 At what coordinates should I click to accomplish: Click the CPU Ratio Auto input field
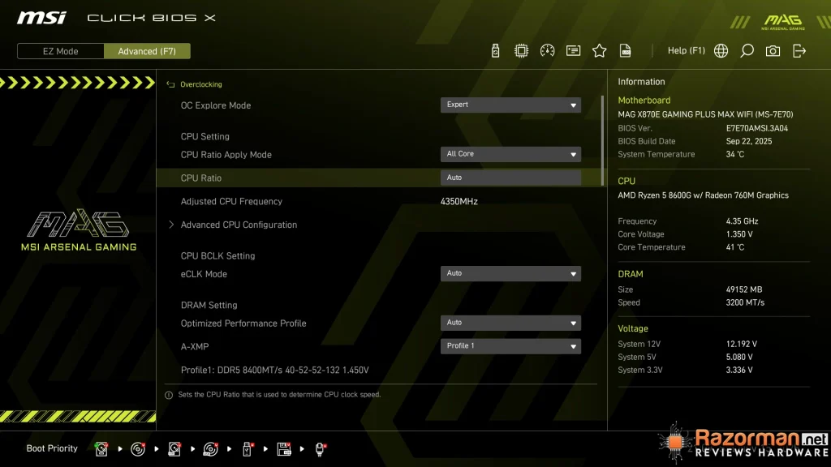(510, 178)
